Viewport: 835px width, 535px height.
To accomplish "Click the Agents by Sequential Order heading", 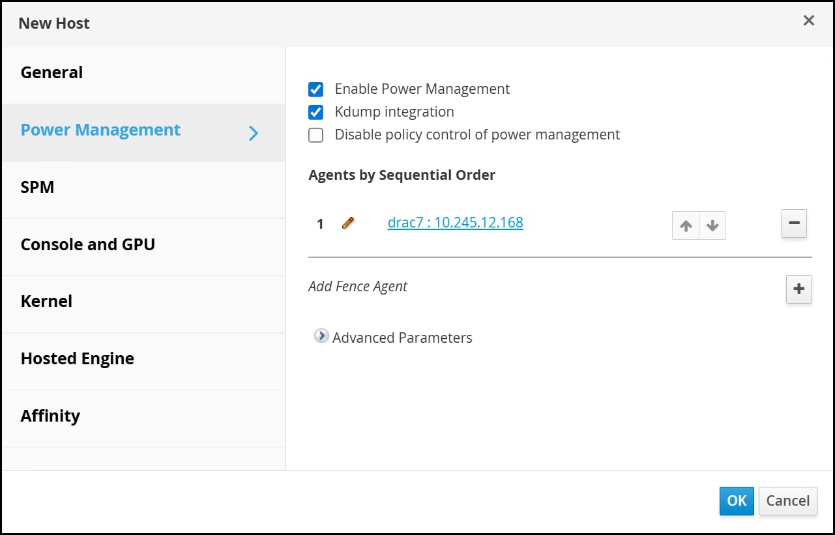I will click(x=402, y=175).
